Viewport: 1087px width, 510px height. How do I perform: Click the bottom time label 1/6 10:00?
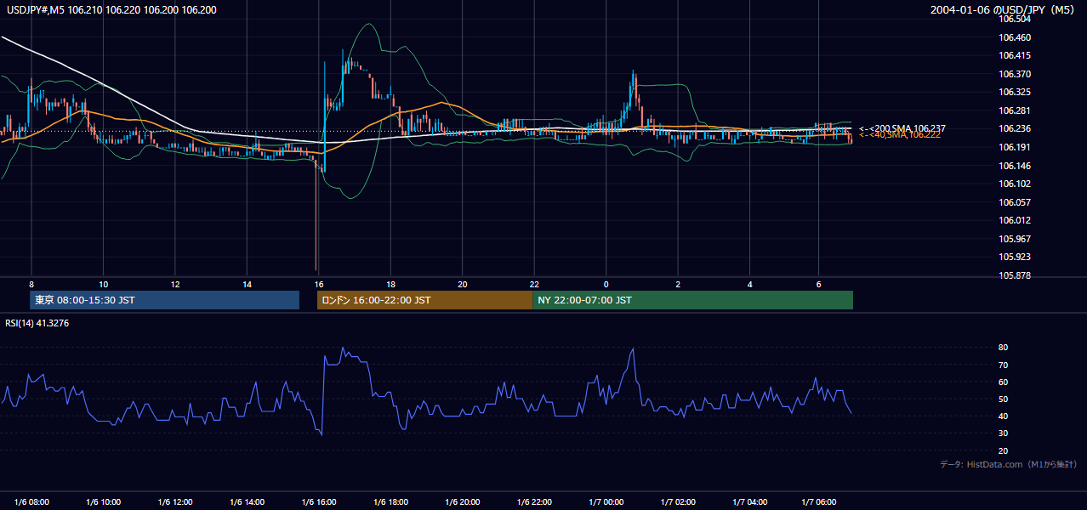pos(103,501)
